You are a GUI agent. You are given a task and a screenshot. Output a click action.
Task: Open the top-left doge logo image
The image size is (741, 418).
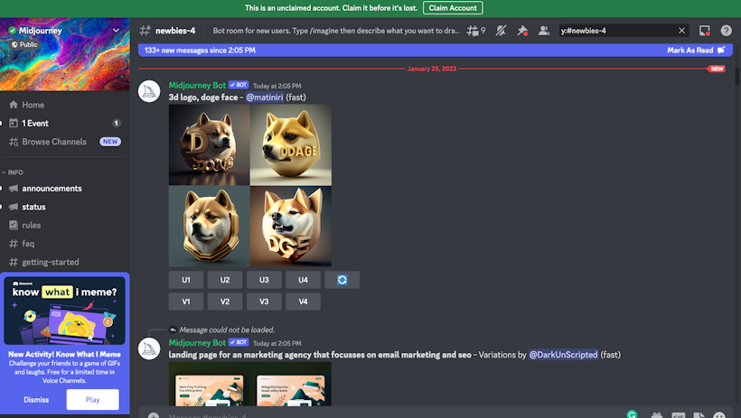click(x=210, y=144)
